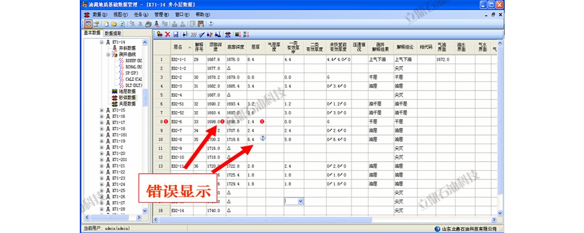Select the SP (SP) curve item
This screenshot has height=233, width=584.
tap(132, 72)
